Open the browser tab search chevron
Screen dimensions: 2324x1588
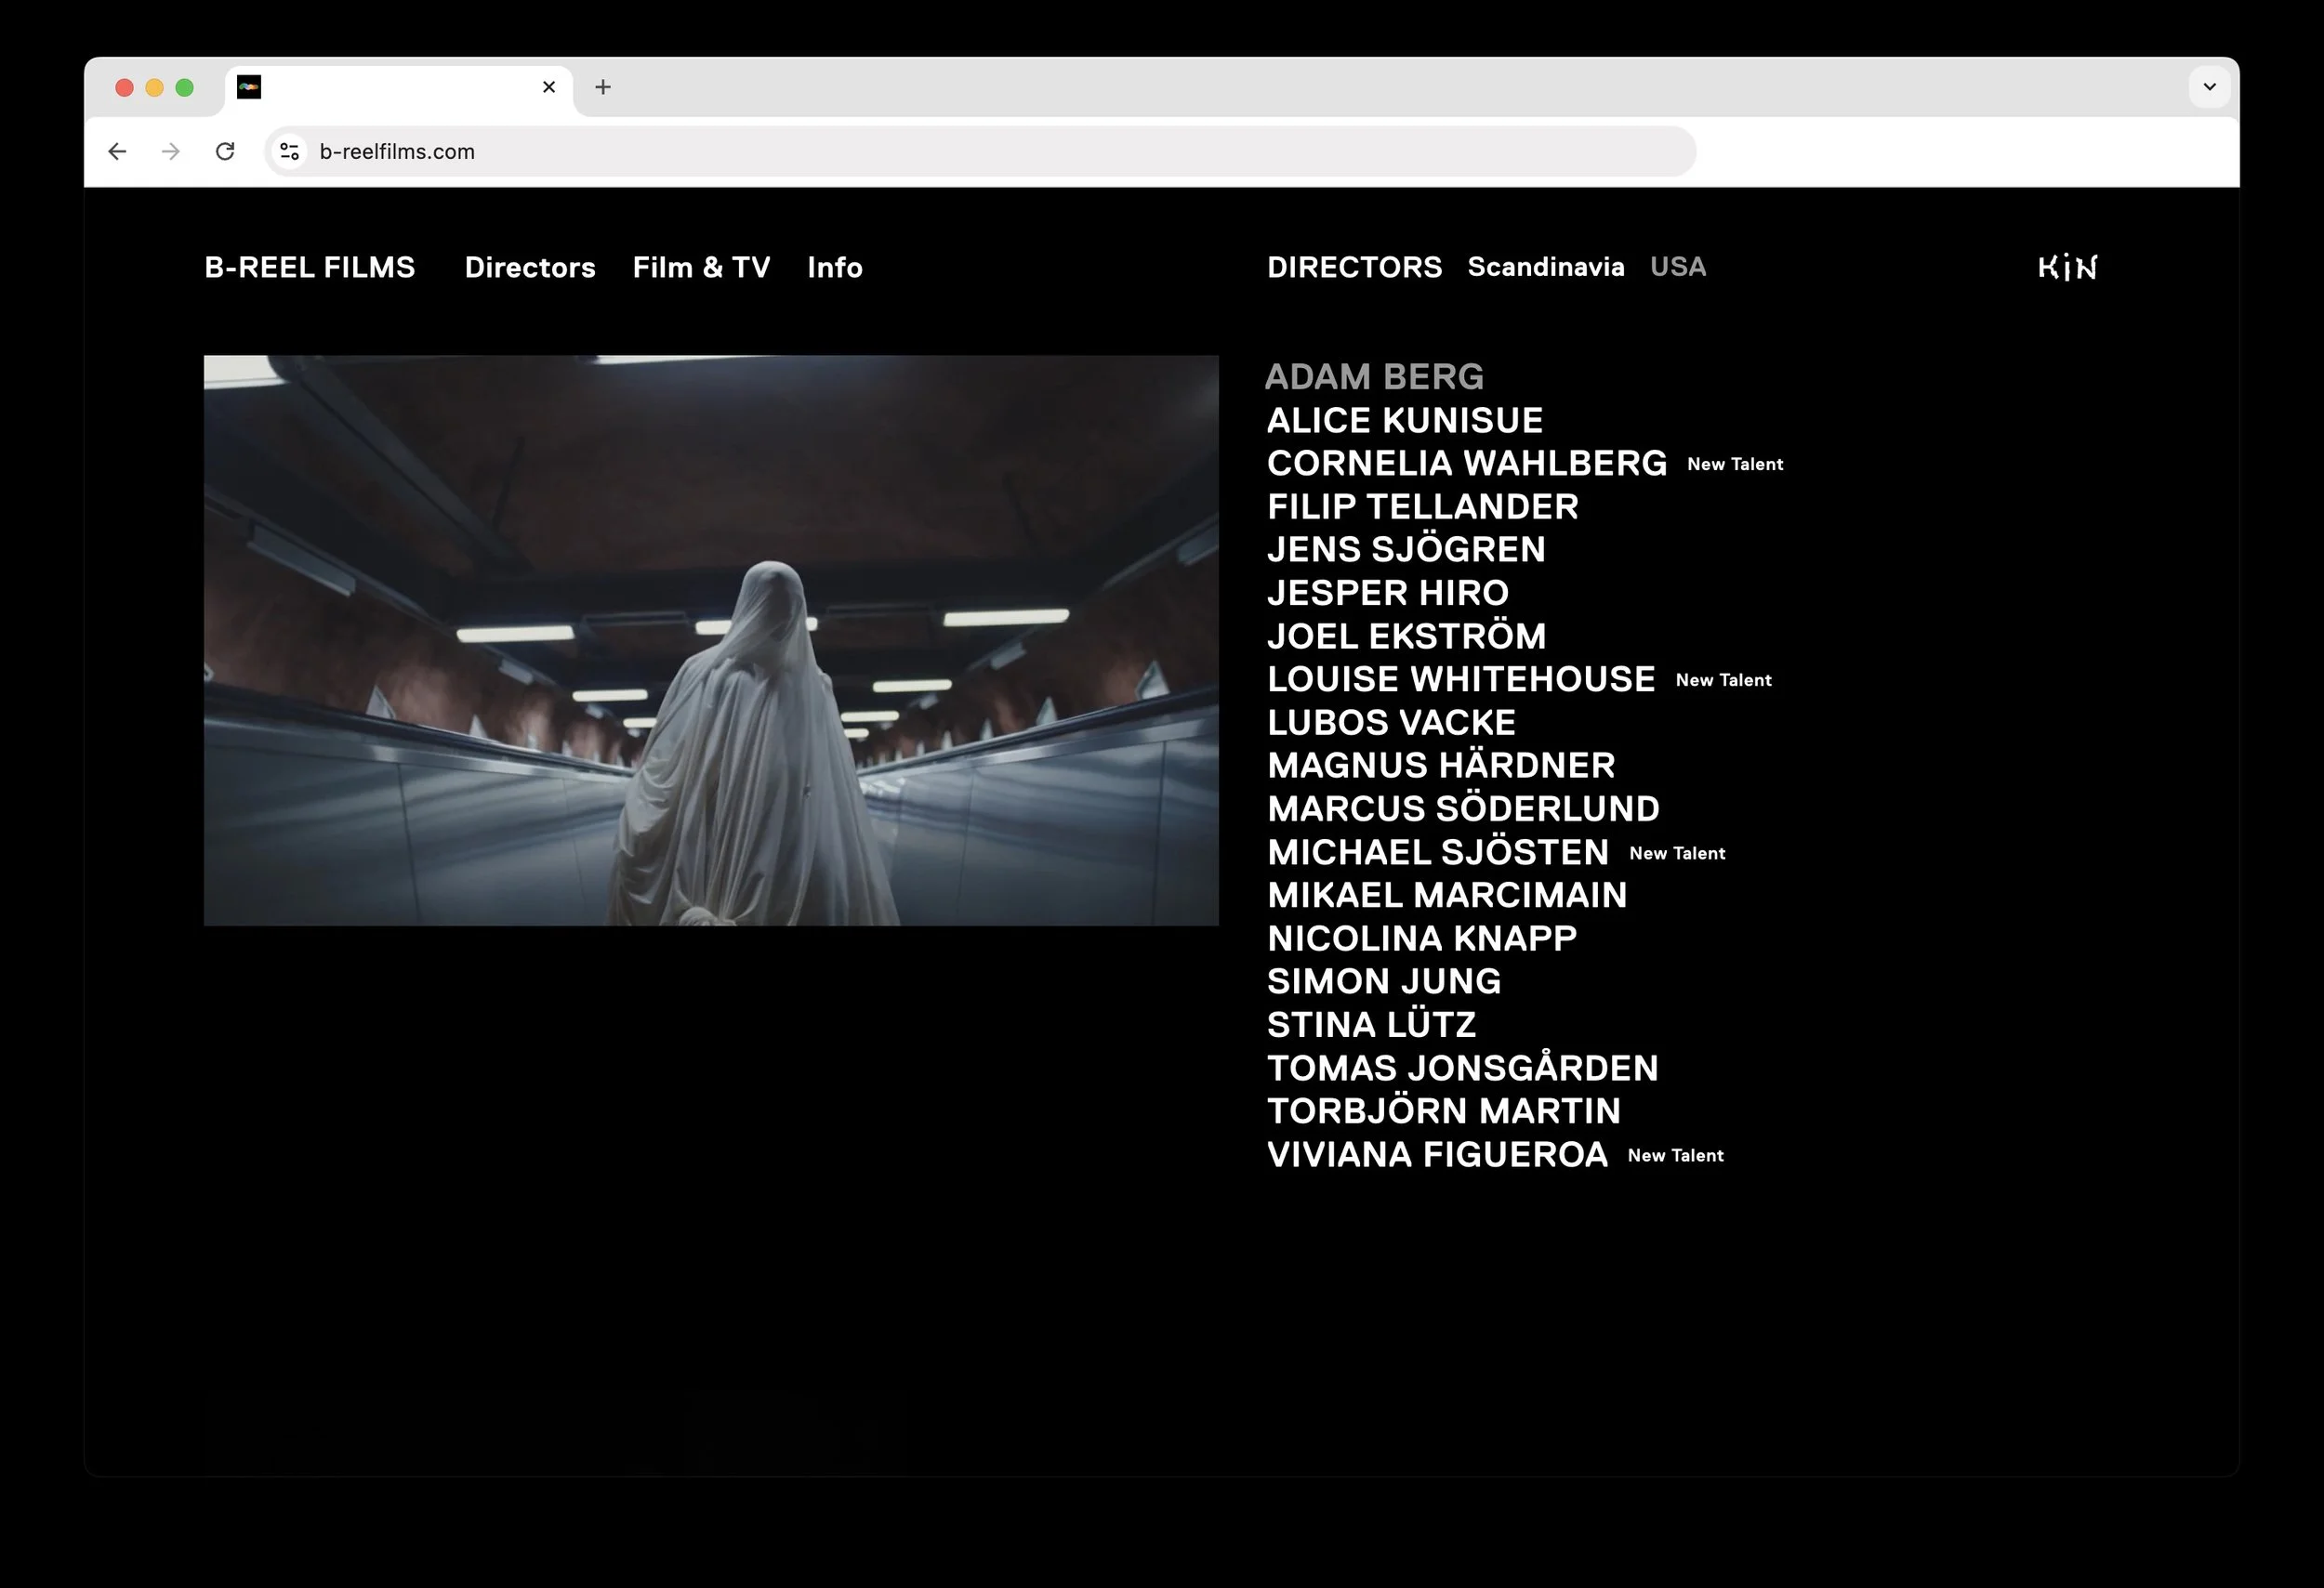[x=2208, y=87]
